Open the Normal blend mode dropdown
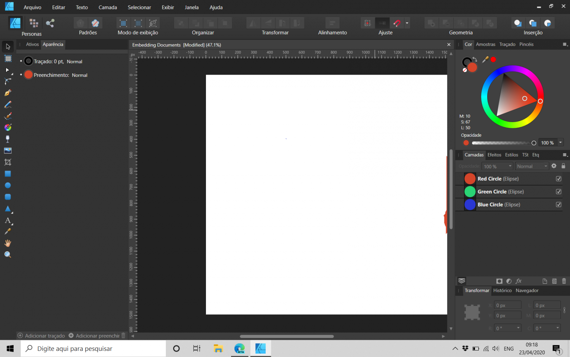570x357 pixels. coord(532,166)
